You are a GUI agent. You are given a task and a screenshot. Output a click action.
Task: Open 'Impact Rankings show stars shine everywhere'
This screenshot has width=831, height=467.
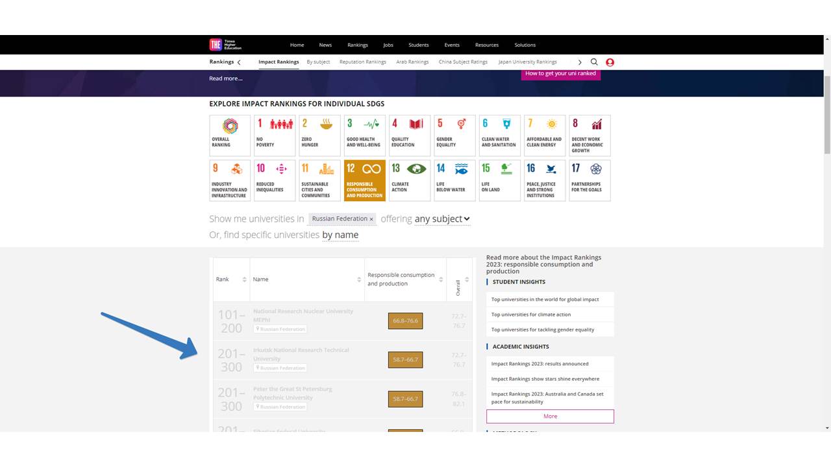(x=545, y=379)
